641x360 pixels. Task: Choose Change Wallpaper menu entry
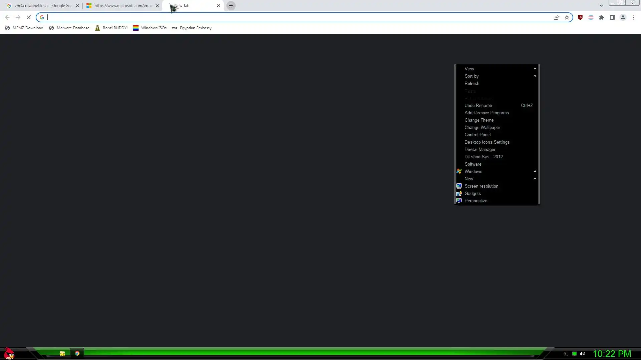tap(482, 127)
